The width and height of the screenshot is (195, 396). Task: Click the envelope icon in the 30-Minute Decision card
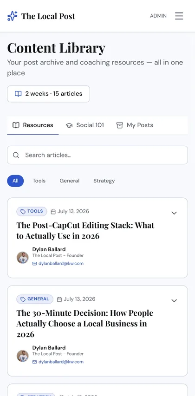coord(35,362)
